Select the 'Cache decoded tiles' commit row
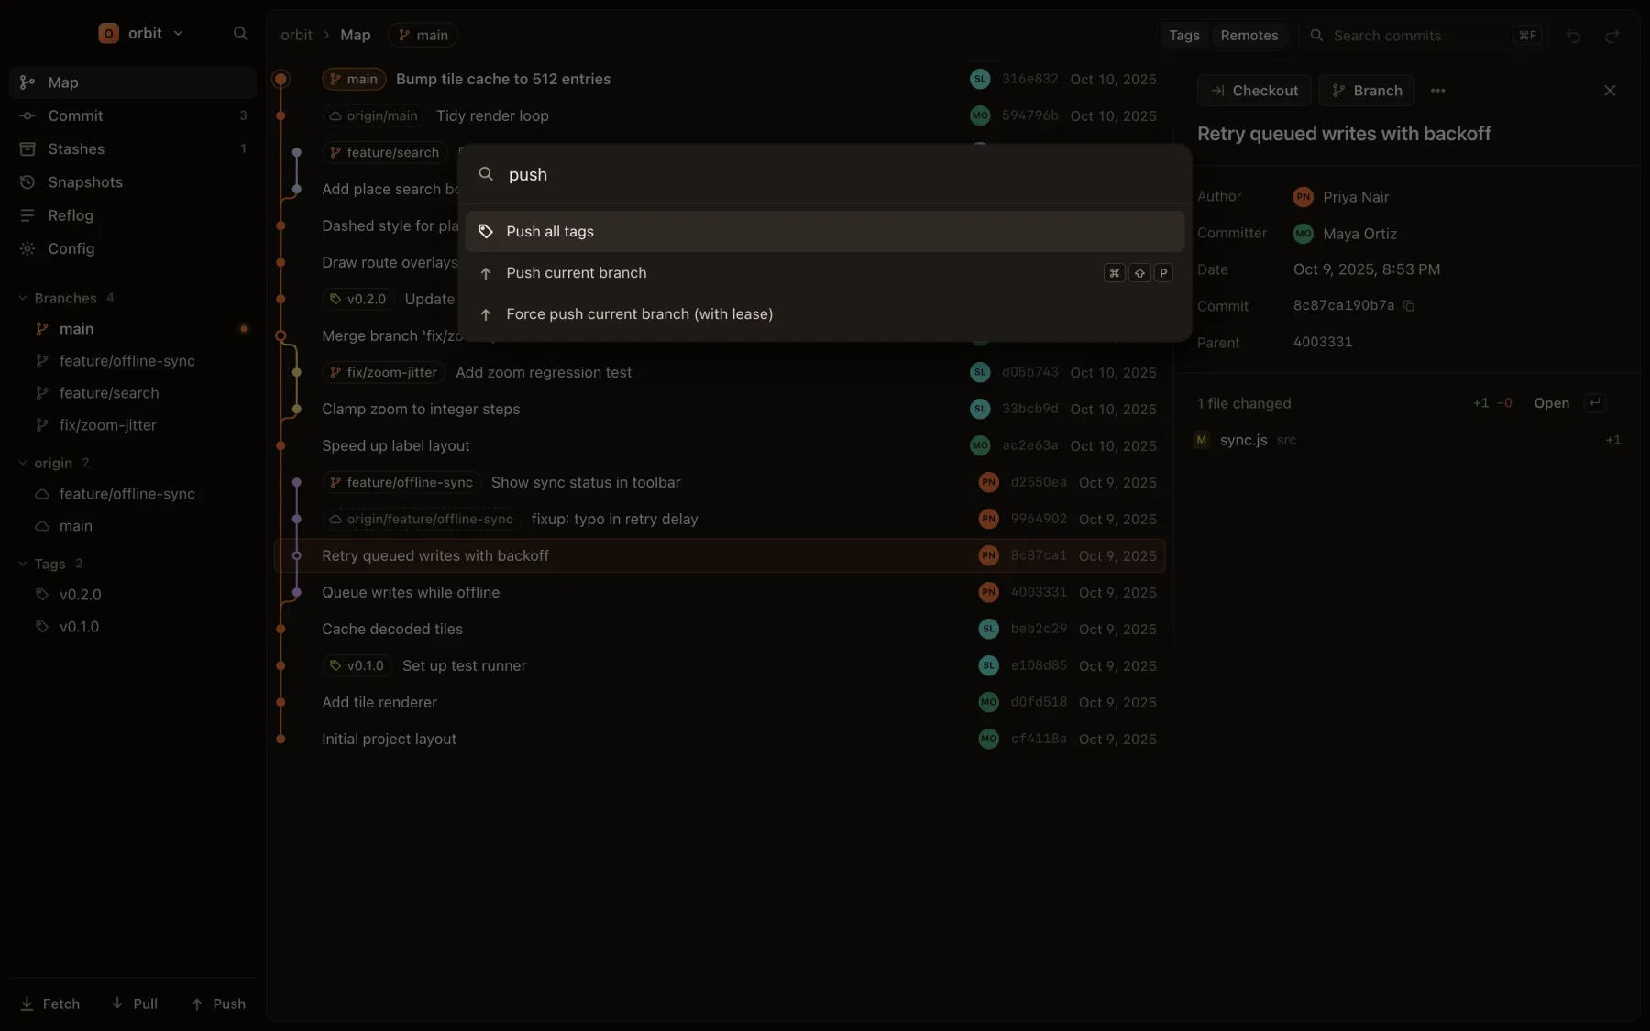Screen dimensions: 1650x1031 coord(720,629)
